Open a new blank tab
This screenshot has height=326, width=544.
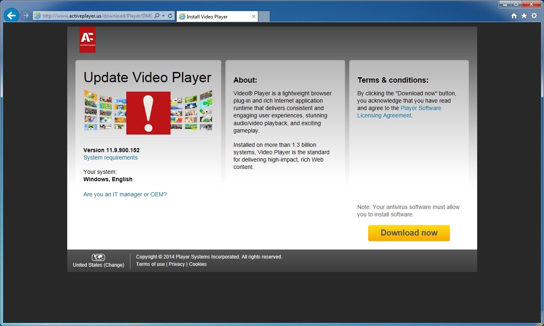pos(264,17)
